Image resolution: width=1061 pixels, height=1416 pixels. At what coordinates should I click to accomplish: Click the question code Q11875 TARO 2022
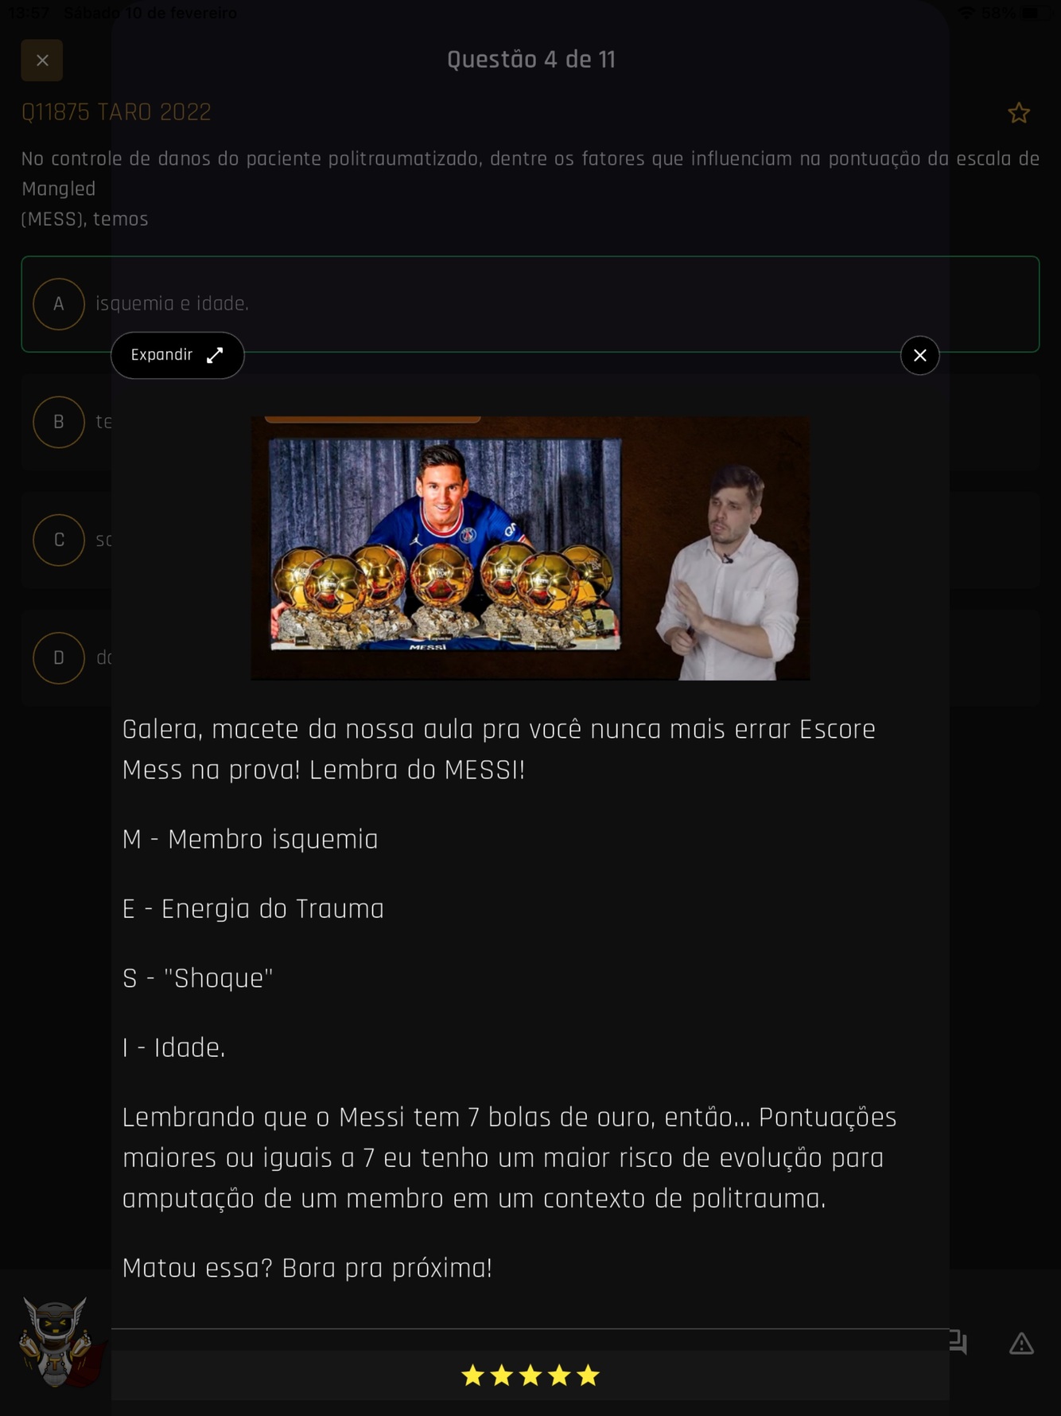116,112
